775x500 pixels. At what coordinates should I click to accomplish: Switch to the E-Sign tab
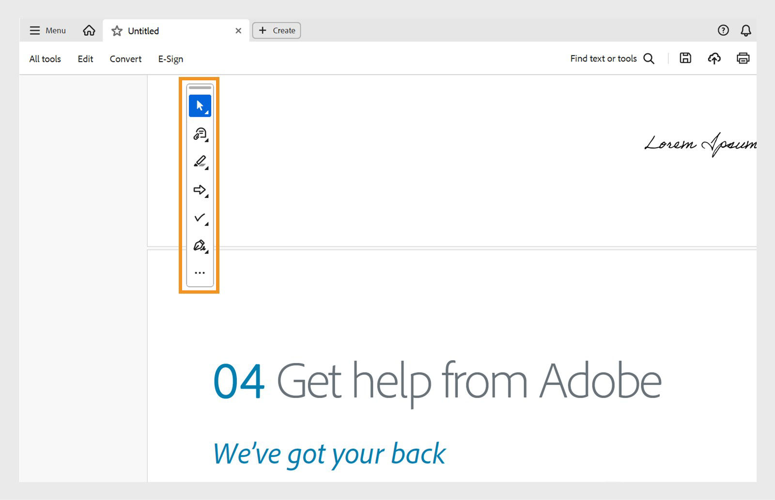point(170,59)
